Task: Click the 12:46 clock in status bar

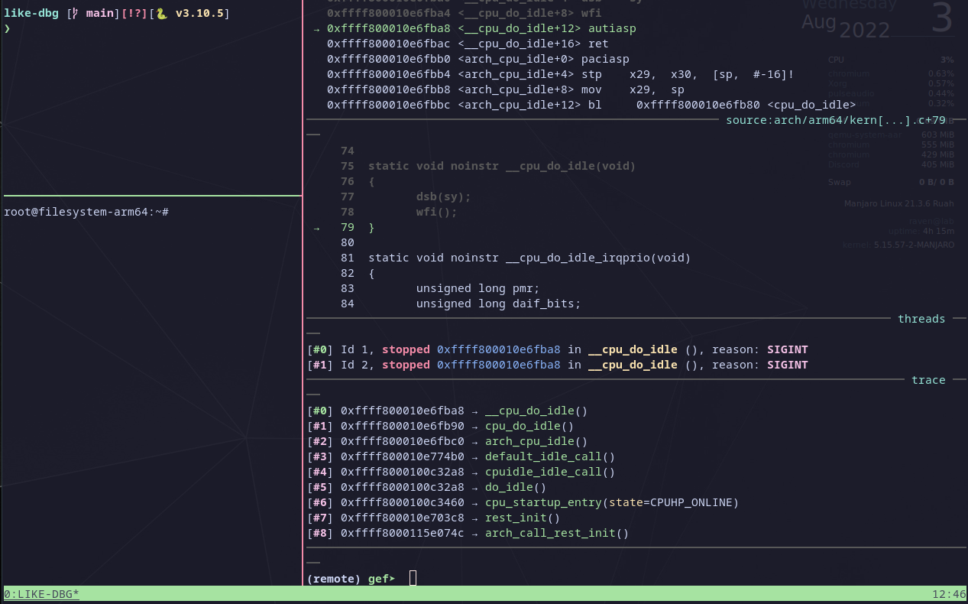Action: 948,594
